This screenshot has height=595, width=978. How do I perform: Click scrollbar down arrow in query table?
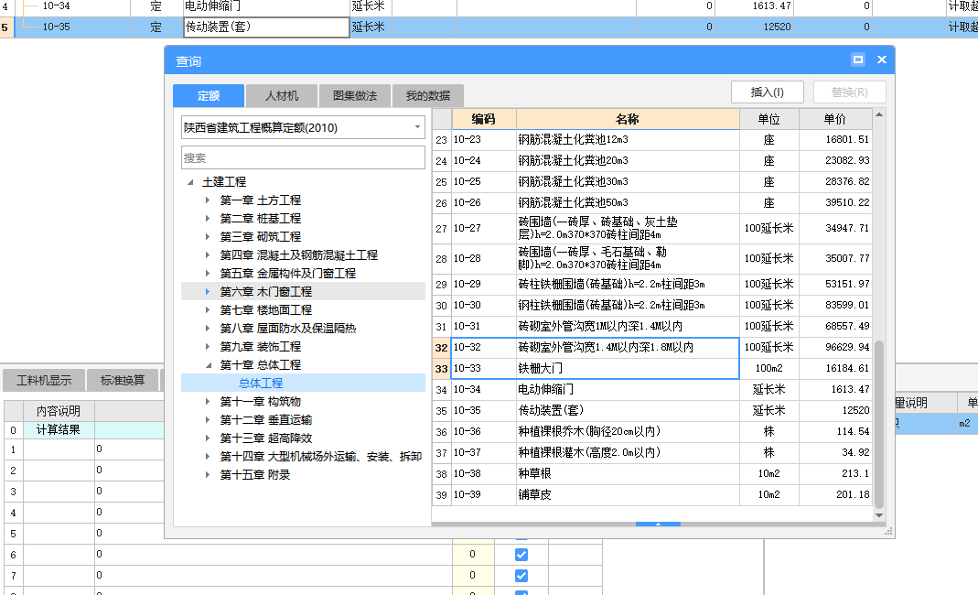[x=879, y=515]
